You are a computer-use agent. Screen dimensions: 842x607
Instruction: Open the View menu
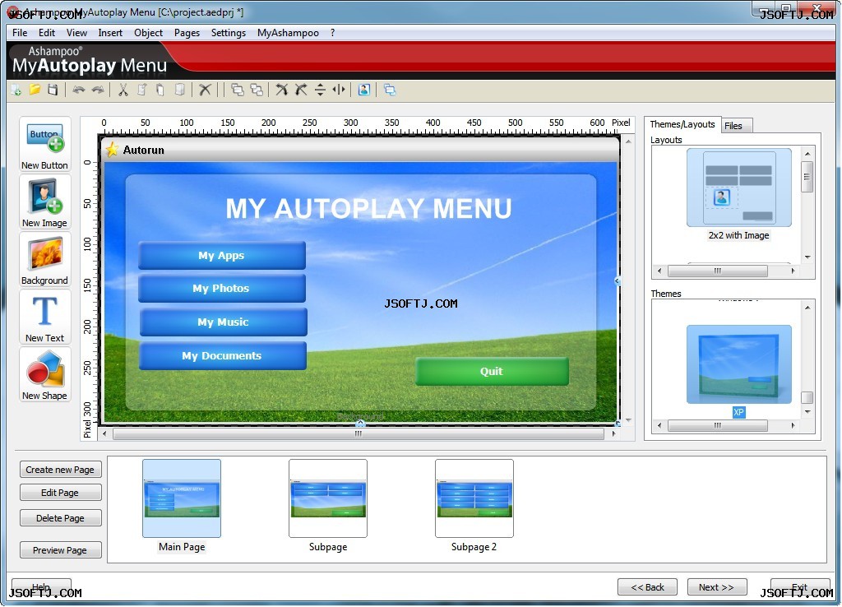pyautogui.click(x=76, y=33)
